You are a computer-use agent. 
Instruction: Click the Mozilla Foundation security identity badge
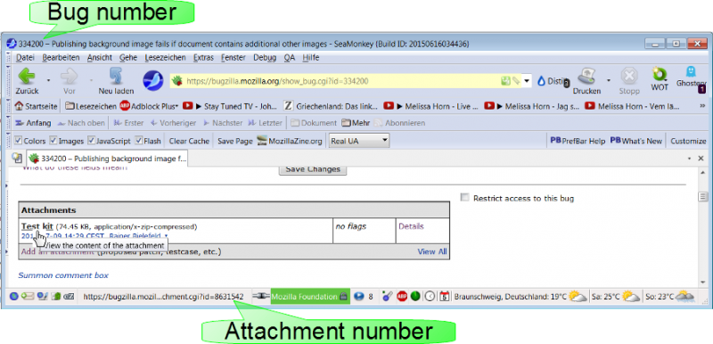coord(309,296)
